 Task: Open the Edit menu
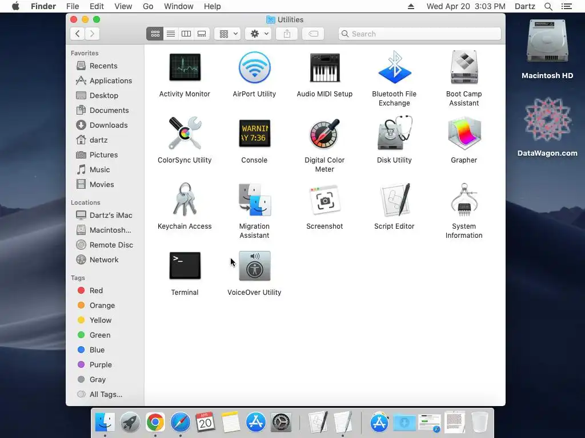(97, 6)
